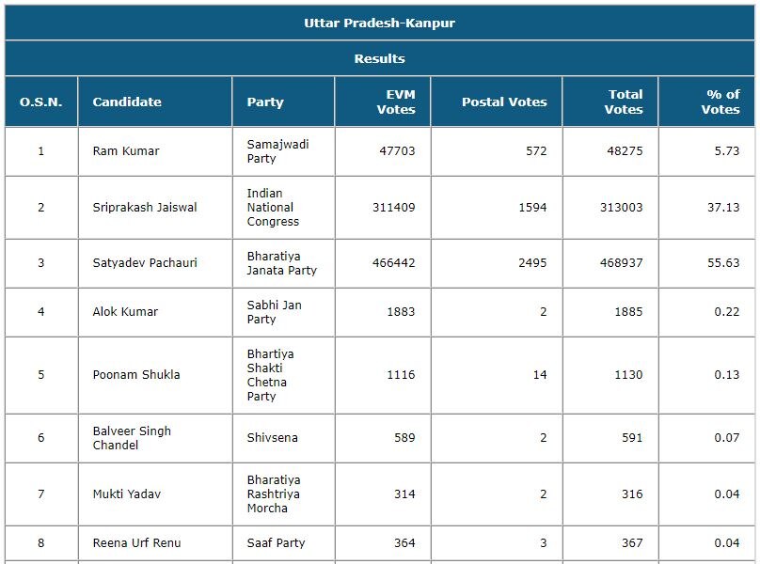The width and height of the screenshot is (760, 564).
Task: Select the O.S.N. column header
Action: click(41, 102)
